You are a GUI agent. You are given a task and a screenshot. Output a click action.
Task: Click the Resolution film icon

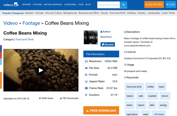tap(86, 61)
